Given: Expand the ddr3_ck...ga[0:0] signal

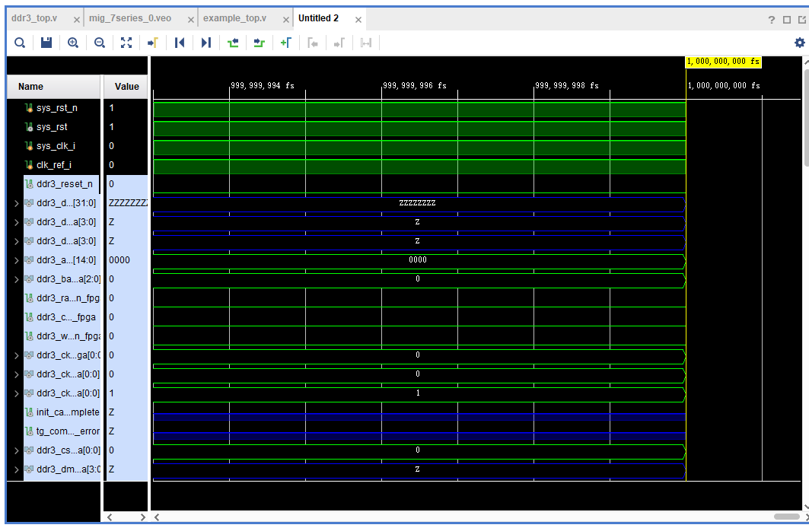Looking at the screenshot, I should click(x=17, y=356).
